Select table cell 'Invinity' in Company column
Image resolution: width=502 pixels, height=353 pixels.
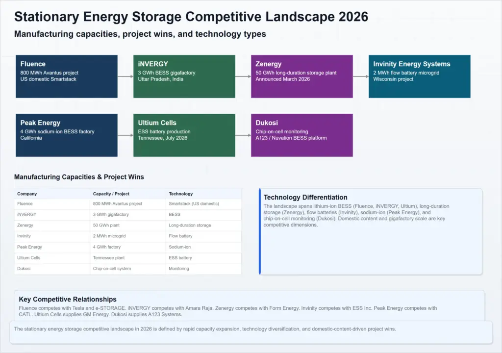coord(52,236)
